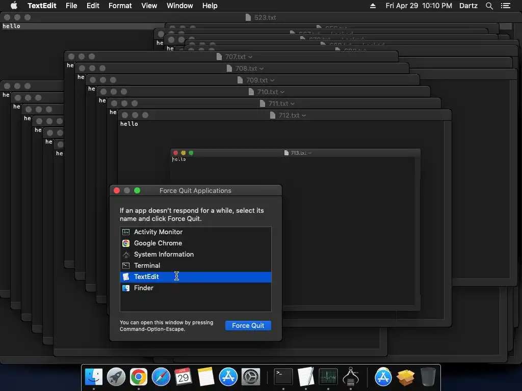Close the Force Quit Applications window
The height and width of the screenshot is (391, 522).
[x=117, y=190]
